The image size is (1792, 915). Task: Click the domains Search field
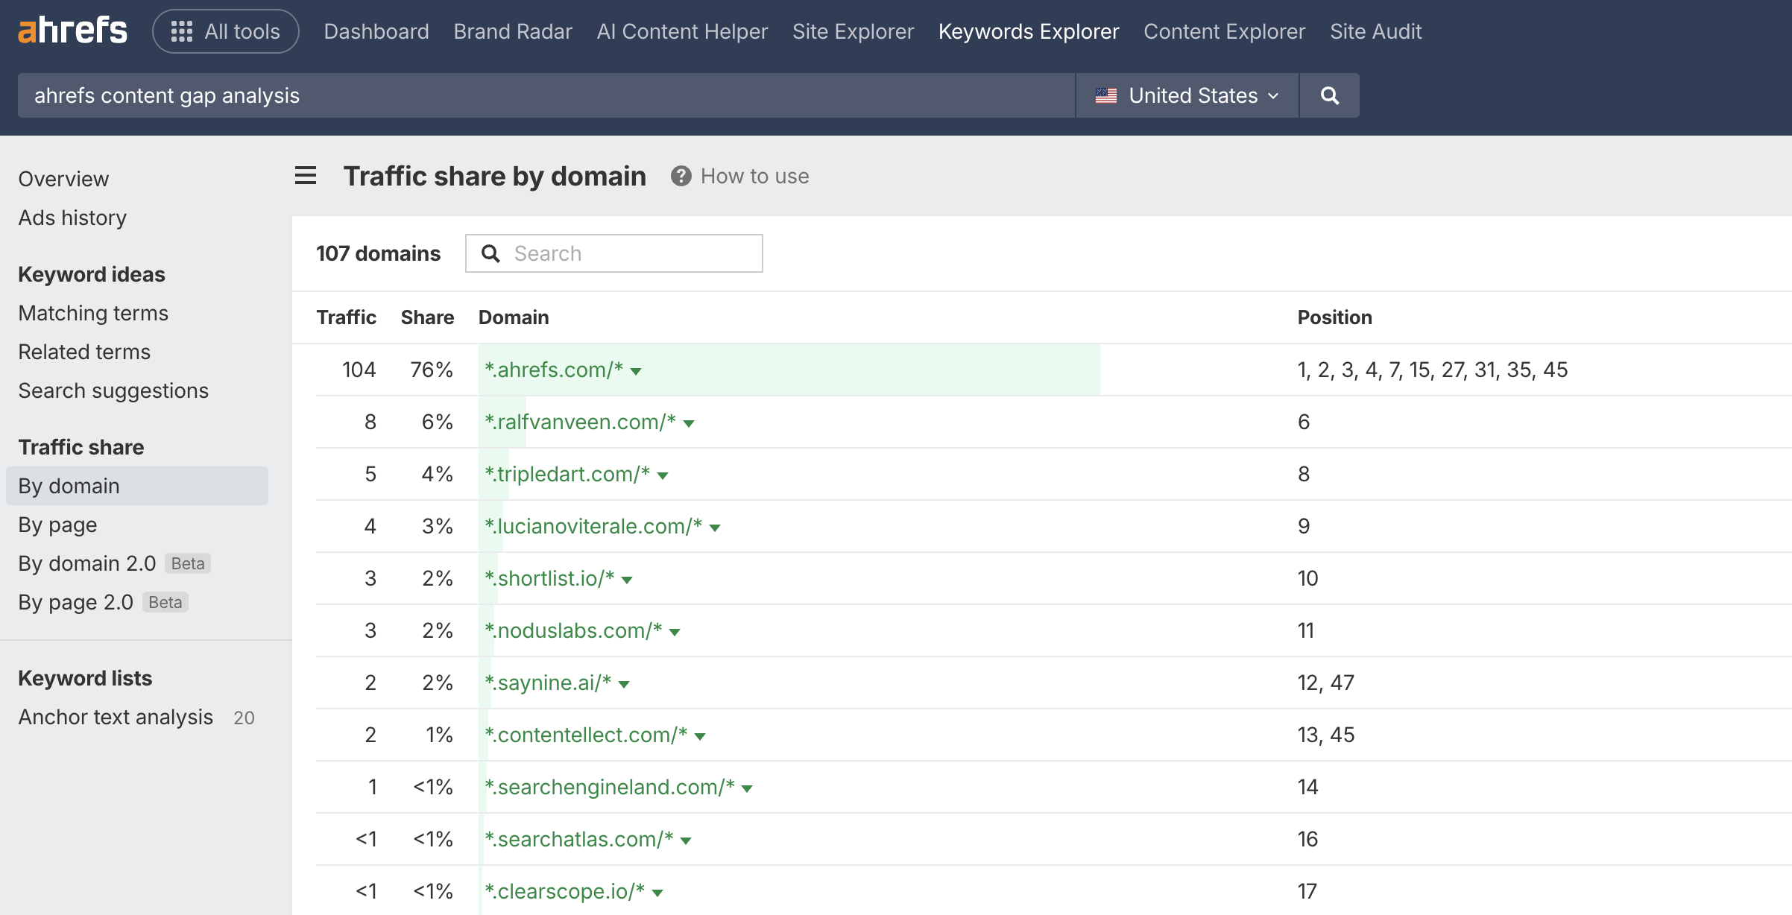(614, 253)
